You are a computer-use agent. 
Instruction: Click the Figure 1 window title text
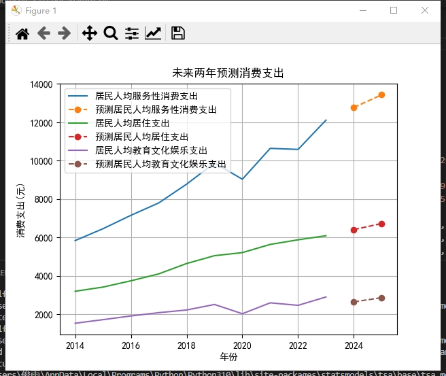point(41,11)
